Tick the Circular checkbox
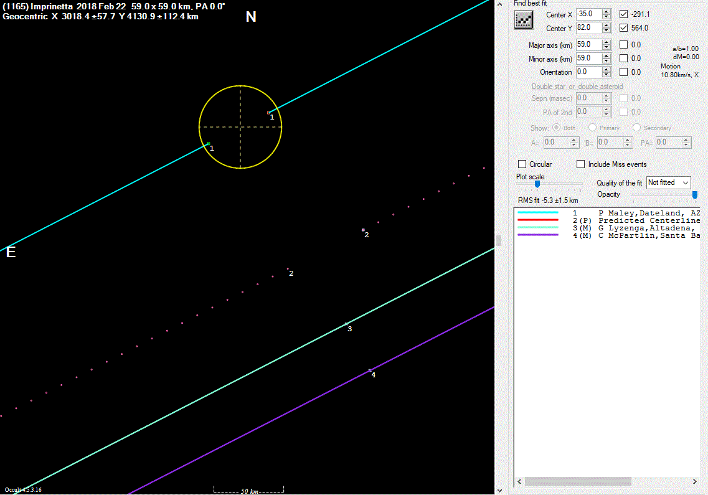The image size is (708, 495). 522,164
